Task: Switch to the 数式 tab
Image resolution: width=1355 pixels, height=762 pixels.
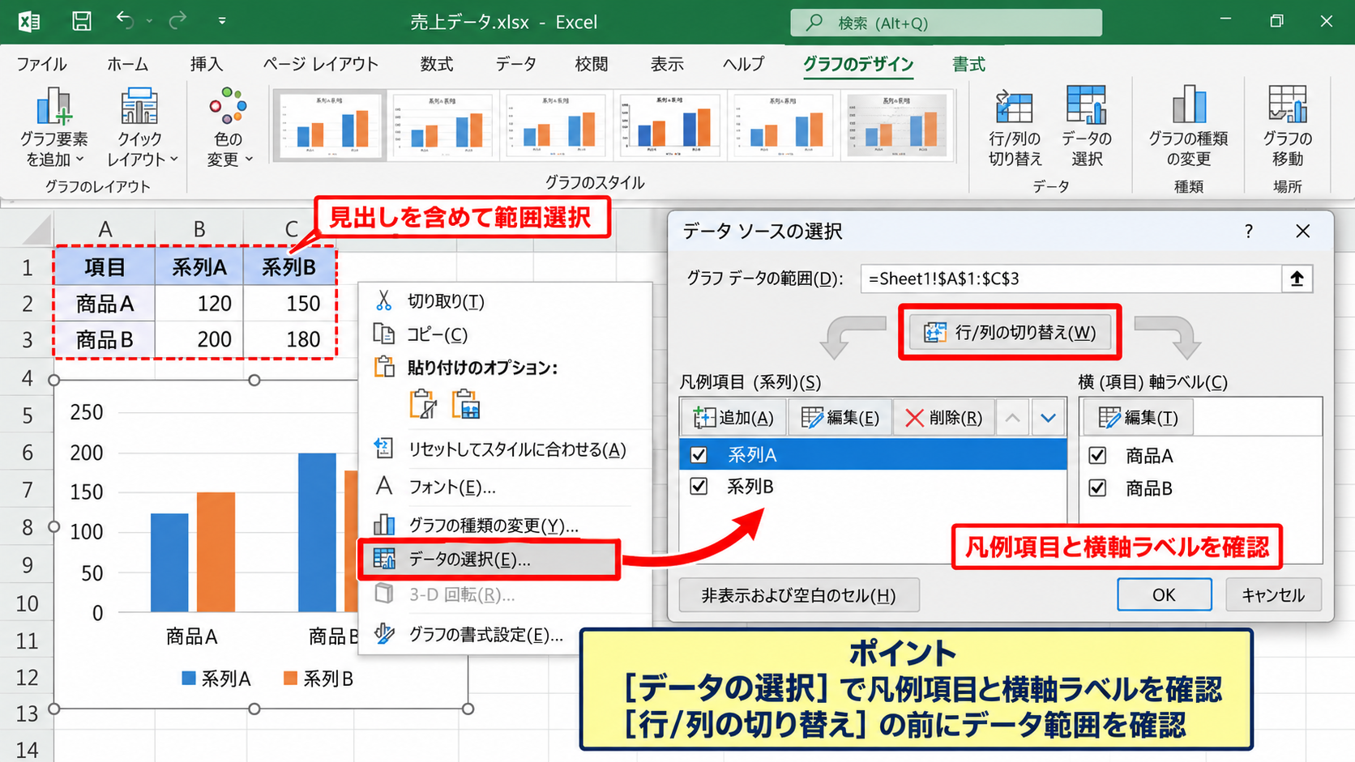Action: pyautogui.click(x=436, y=64)
